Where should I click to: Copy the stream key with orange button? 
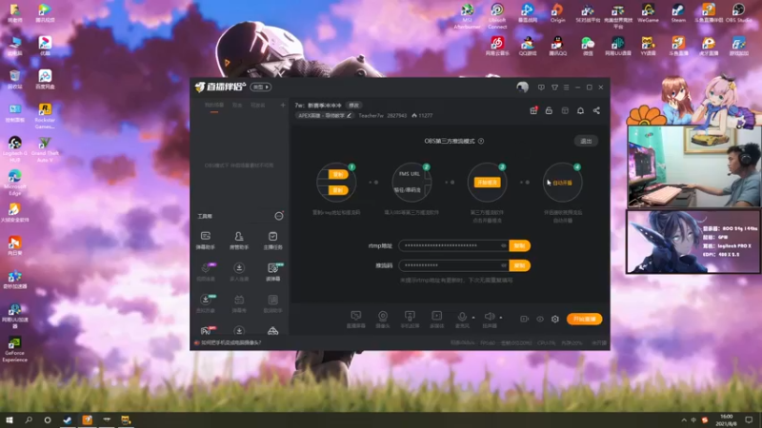519,265
